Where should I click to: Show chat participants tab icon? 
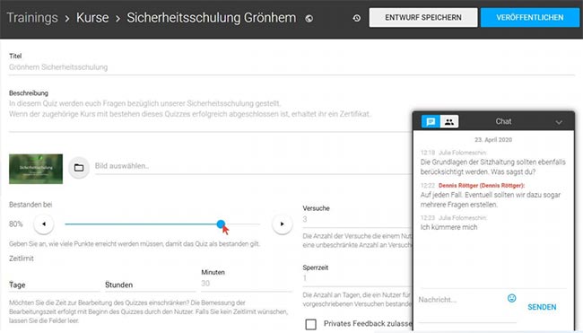tap(449, 121)
